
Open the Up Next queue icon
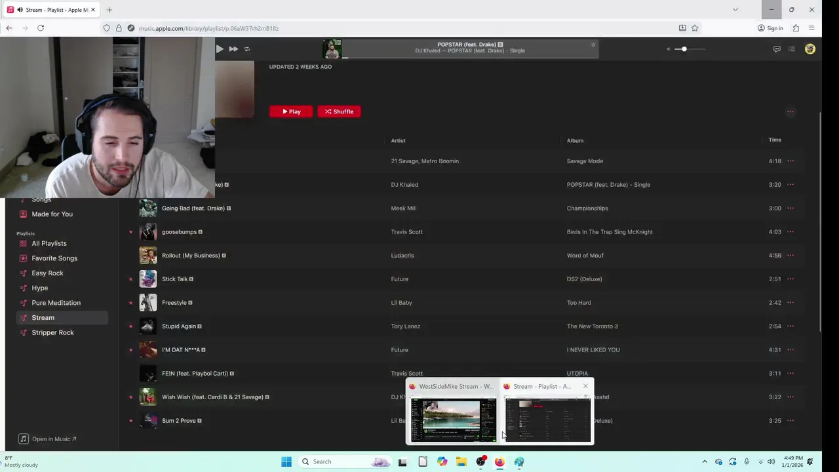[x=792, y=49]
